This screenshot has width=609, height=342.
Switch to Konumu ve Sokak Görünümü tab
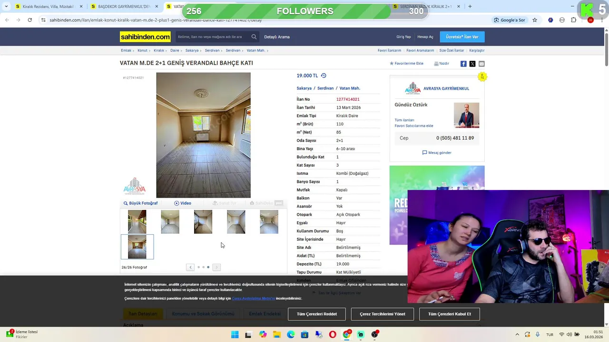[203, 314]
